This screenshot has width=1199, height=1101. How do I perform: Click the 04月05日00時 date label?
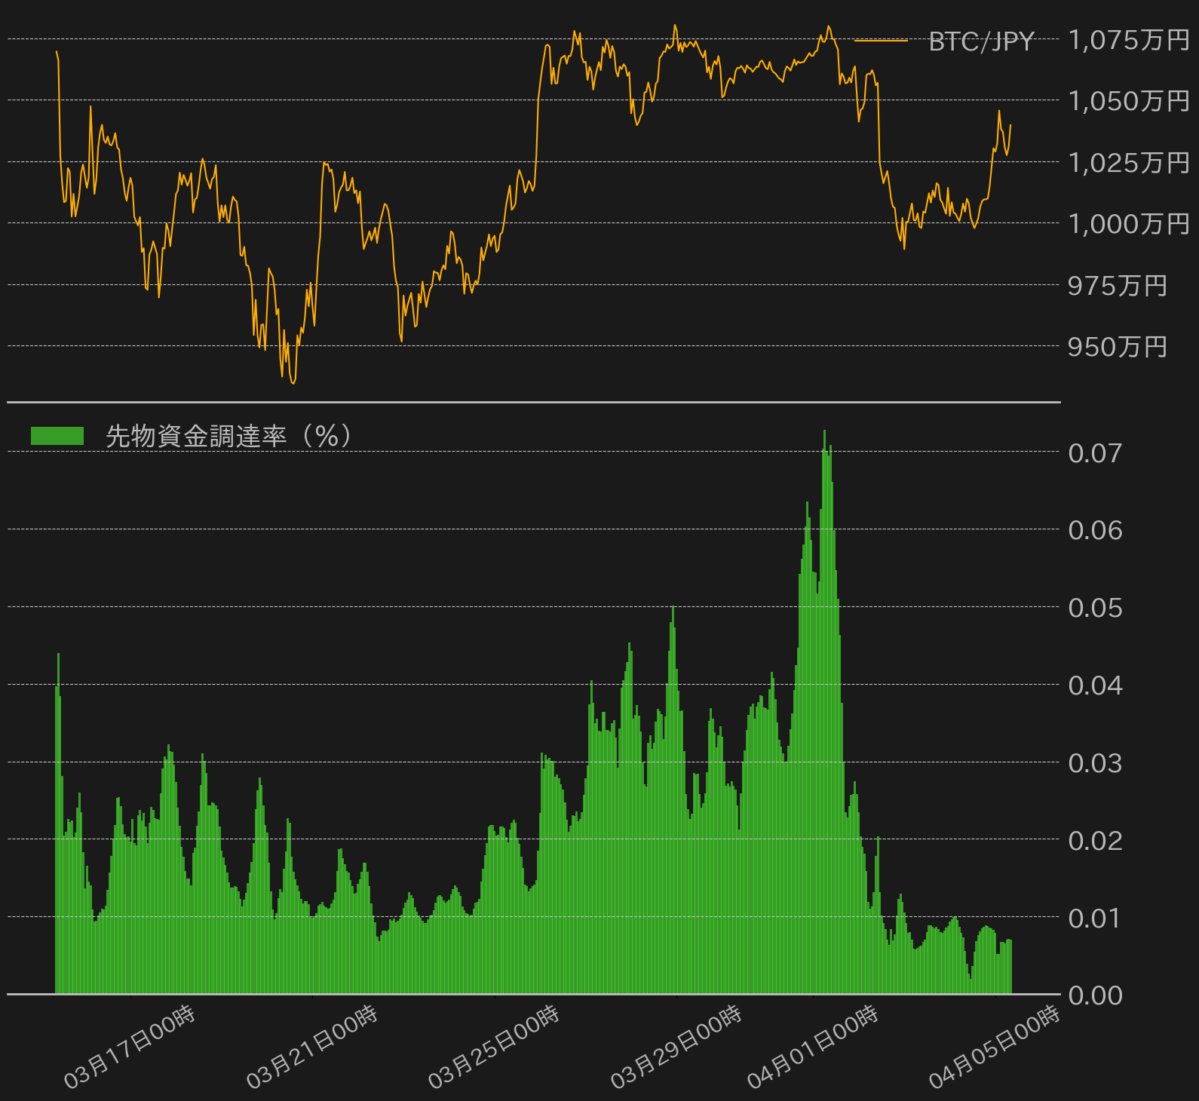(x=995, y=1047)
